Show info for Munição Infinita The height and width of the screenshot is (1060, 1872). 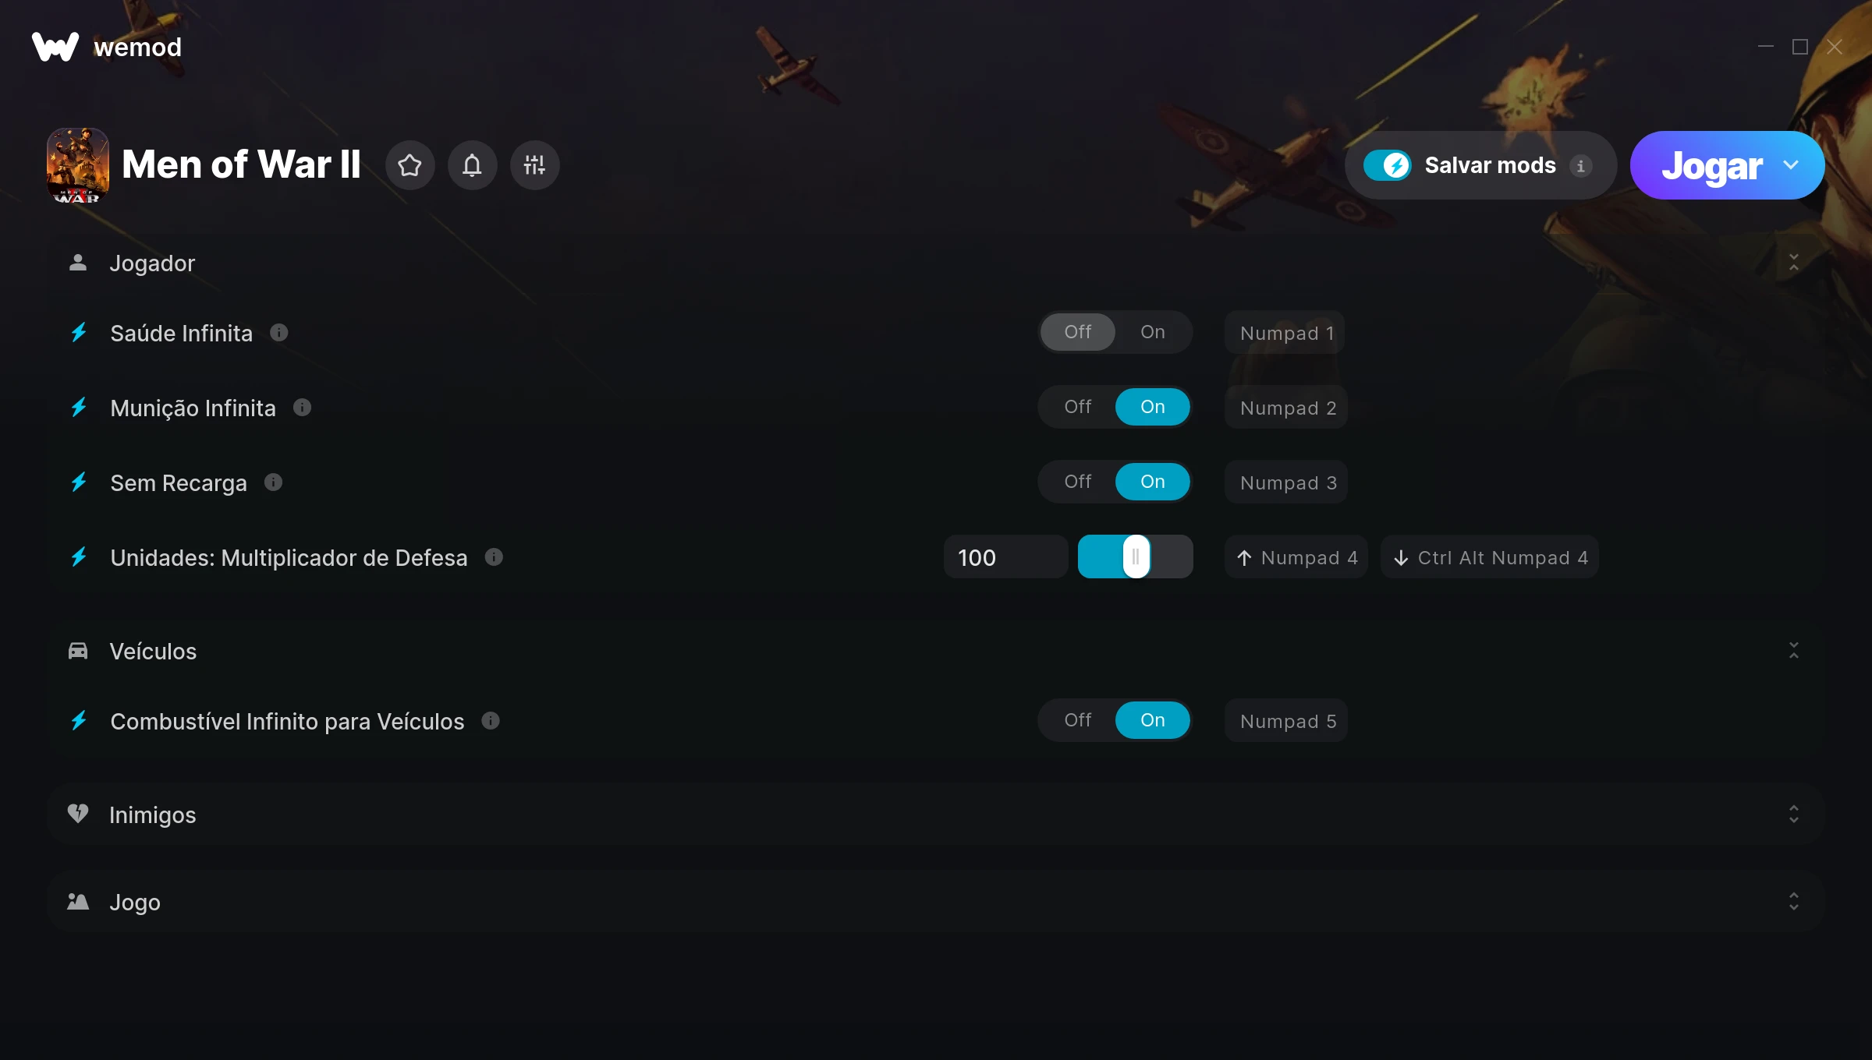[x=302, y=408]
